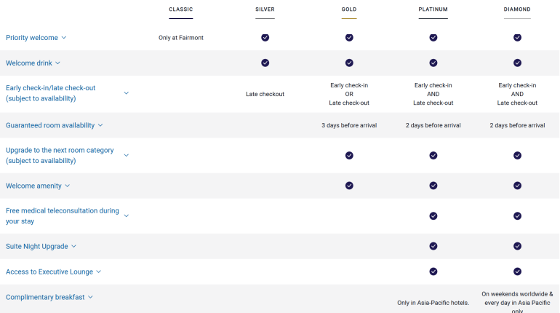Click the Welcome amenity benefit link
The image size is (560, 313).
[x=33, y=186]
